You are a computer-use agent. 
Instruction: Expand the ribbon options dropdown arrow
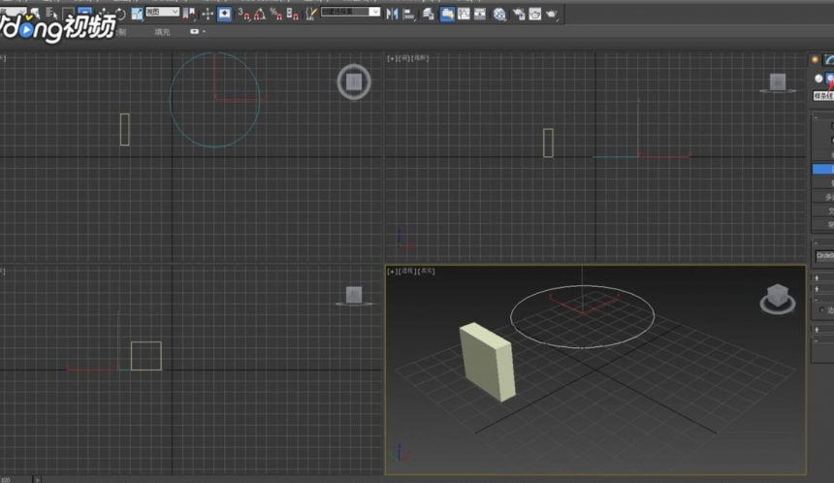(x=205, y=32)
